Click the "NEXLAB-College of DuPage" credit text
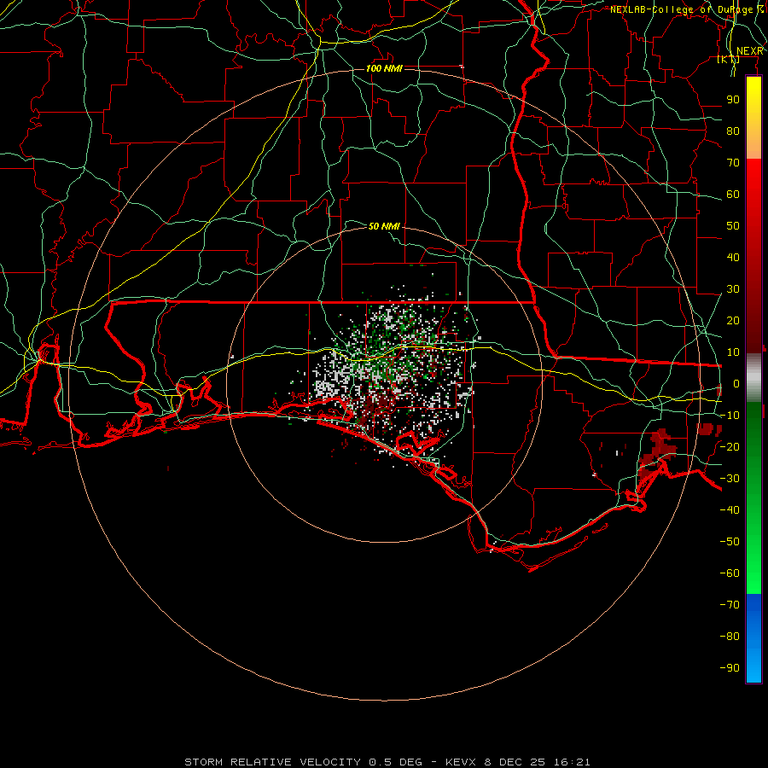 click(681, 9)
